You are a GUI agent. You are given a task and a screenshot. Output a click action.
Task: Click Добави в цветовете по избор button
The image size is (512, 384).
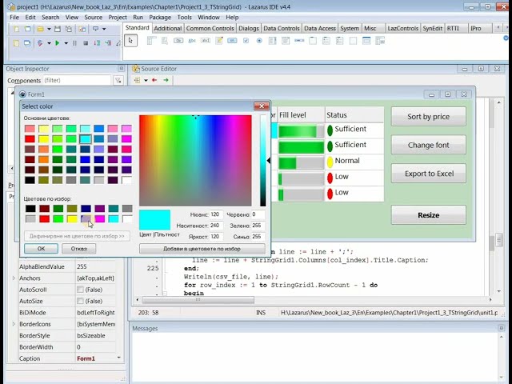tap(202, 249)
